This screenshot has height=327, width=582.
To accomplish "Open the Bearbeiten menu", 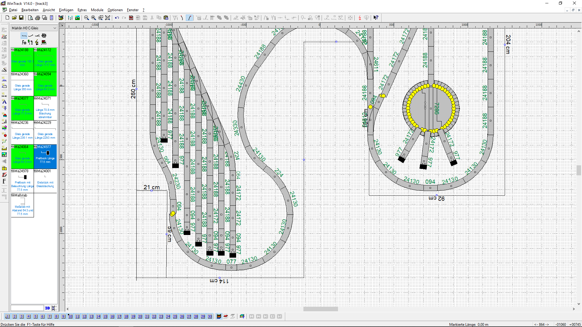I will tap(30, 10).
